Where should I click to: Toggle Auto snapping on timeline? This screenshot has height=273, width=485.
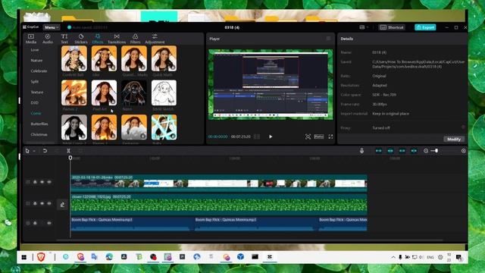(x=390, y=151)
